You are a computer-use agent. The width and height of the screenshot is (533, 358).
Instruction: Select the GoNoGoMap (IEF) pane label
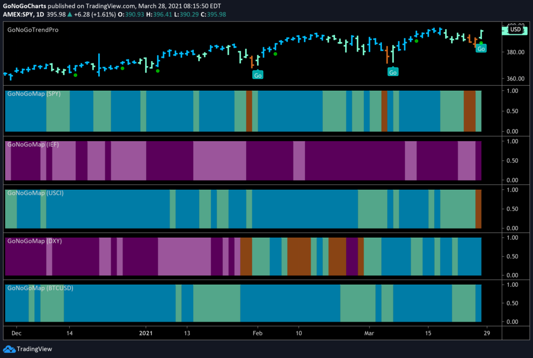coord(33,144)
